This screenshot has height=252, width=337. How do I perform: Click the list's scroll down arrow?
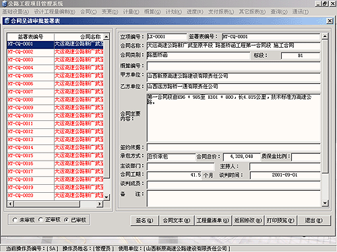[106, 197]
